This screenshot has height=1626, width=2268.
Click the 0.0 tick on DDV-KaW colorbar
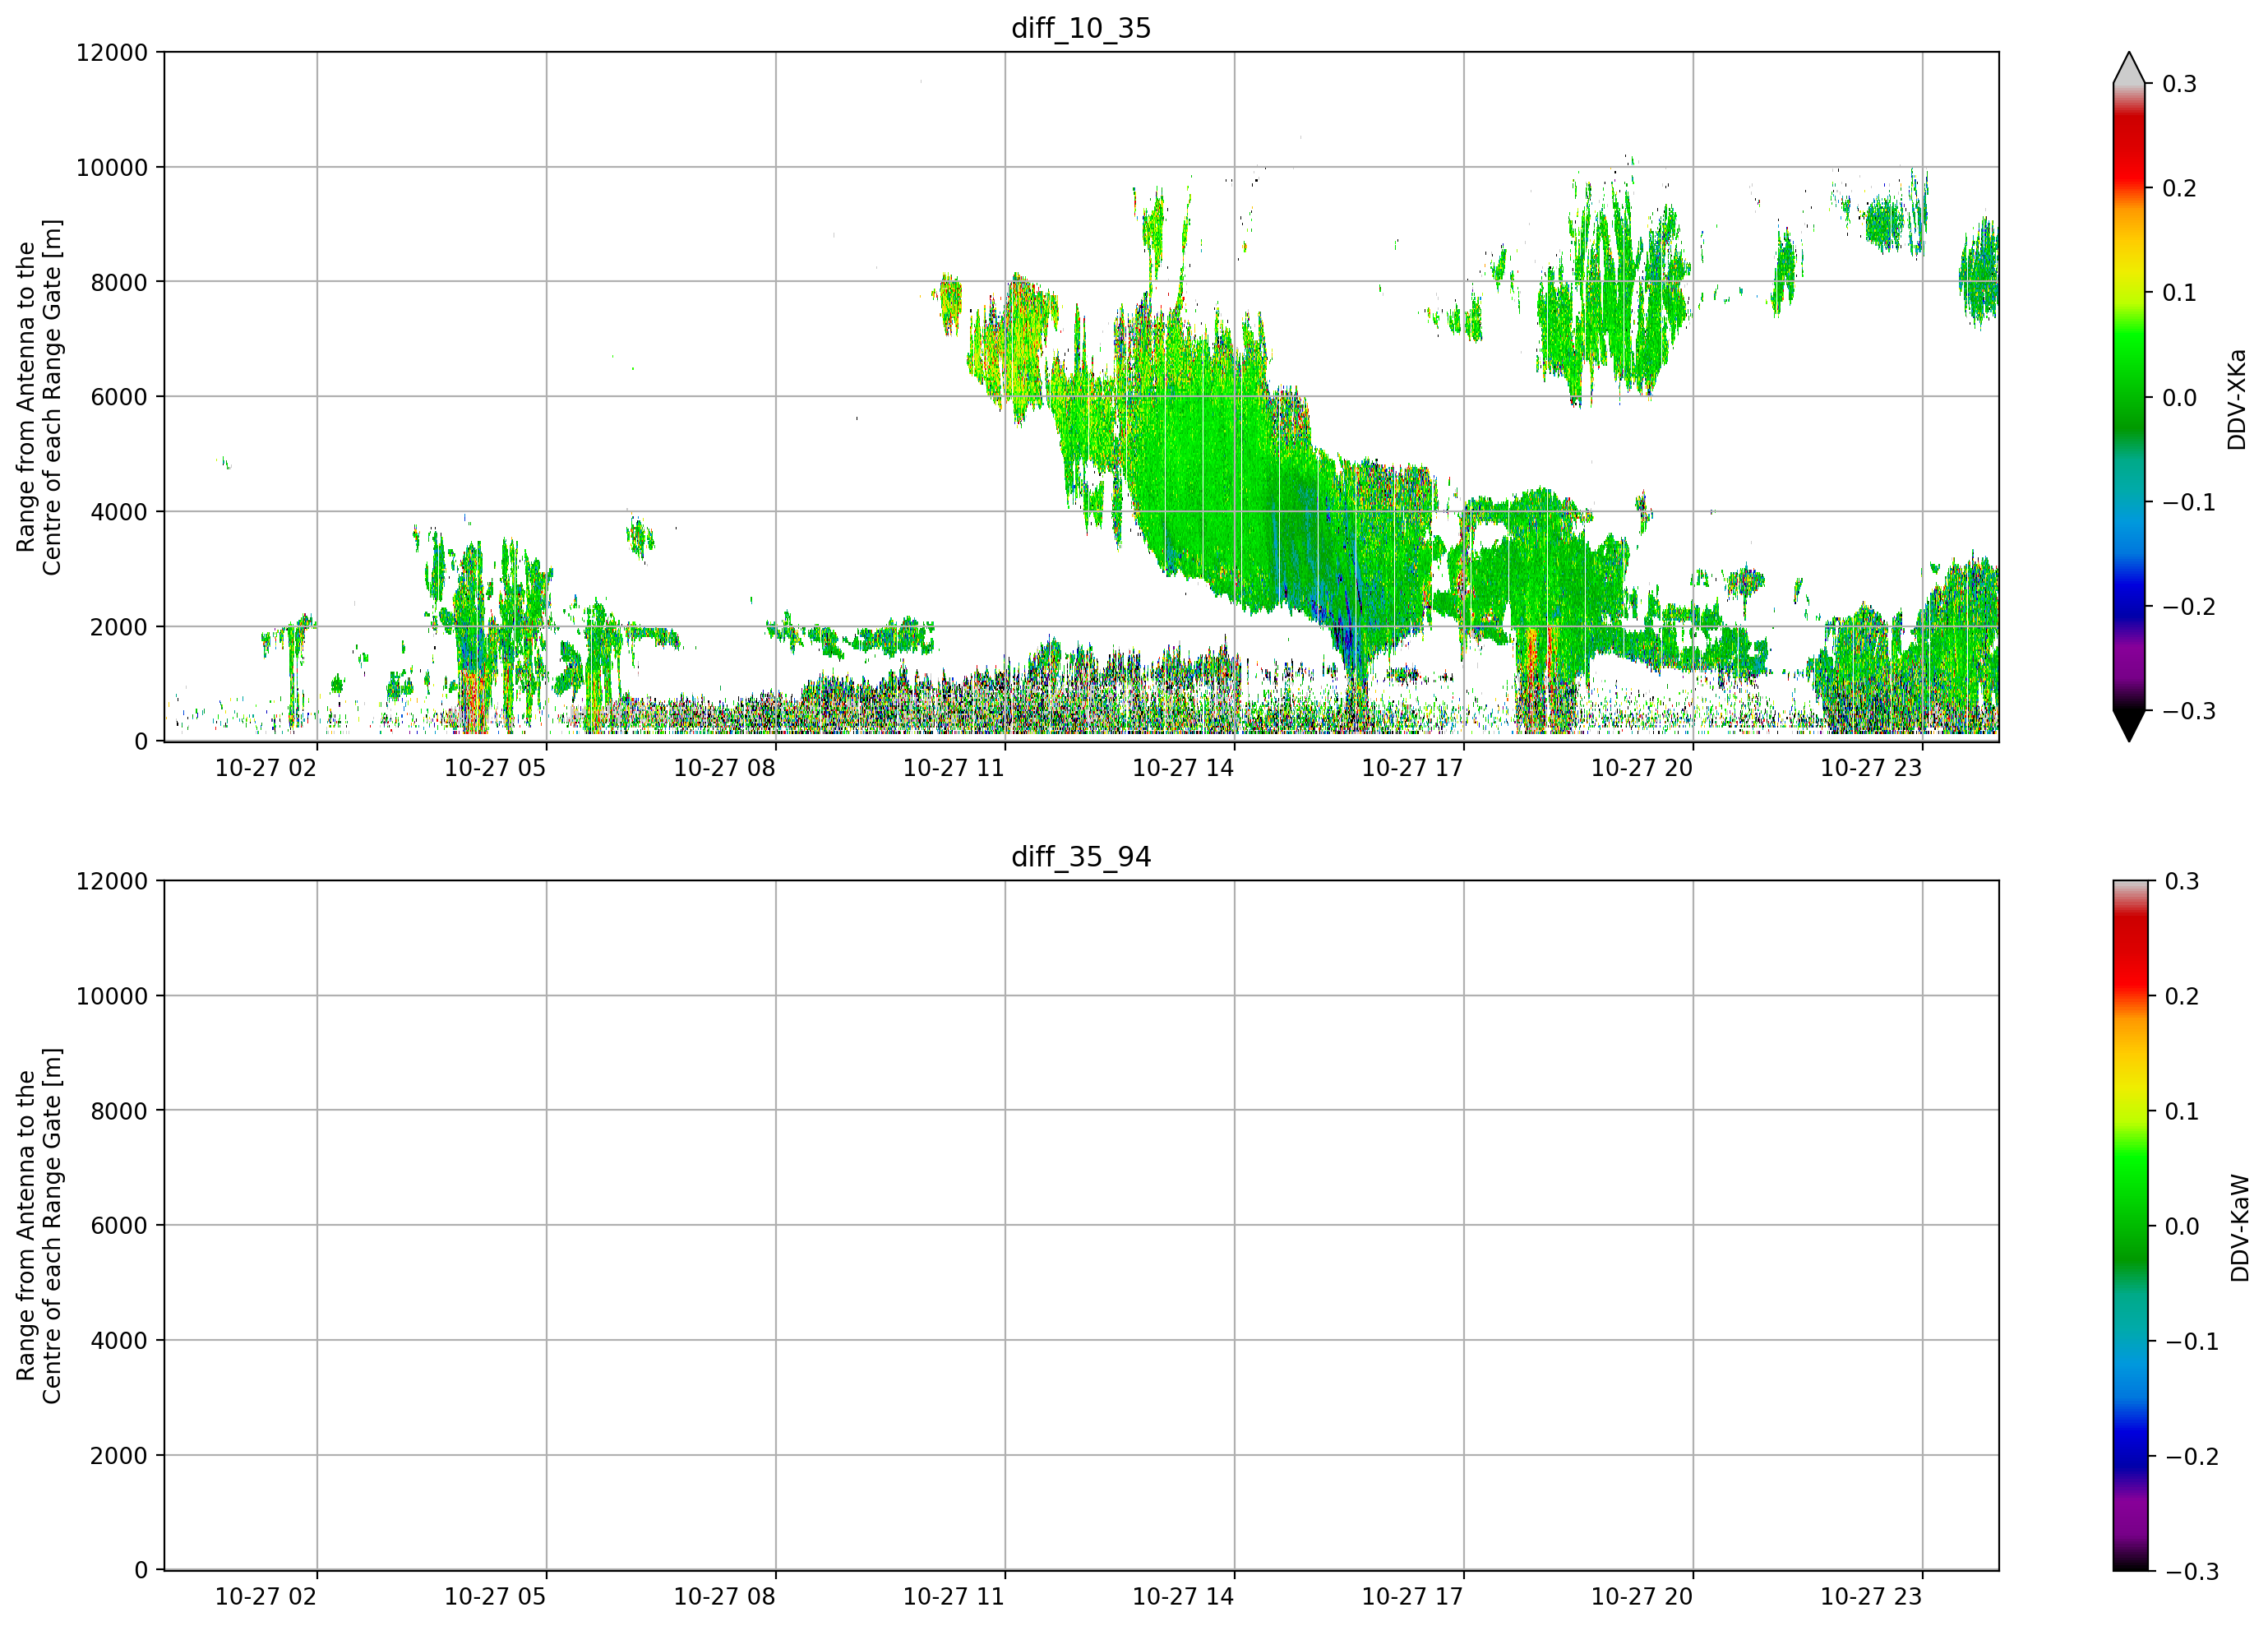point(2182,1226)
